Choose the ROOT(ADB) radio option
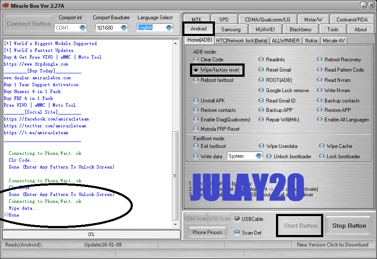Image resolution: width=377 pixels, height=259 pixels. [x=261, y=80]
